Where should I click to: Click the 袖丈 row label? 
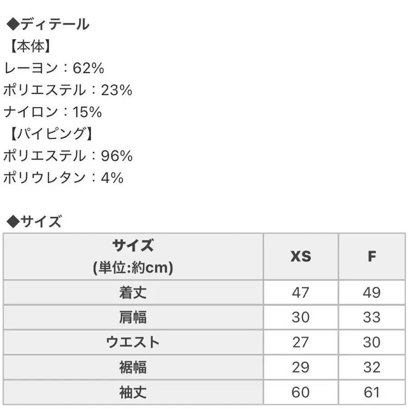[133, 392]
